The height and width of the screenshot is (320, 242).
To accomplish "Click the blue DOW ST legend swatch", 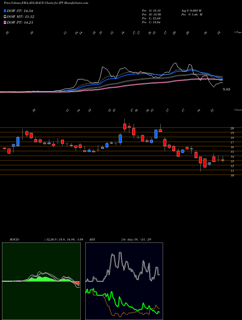I will pyautogui.click(x=5, y=11).
